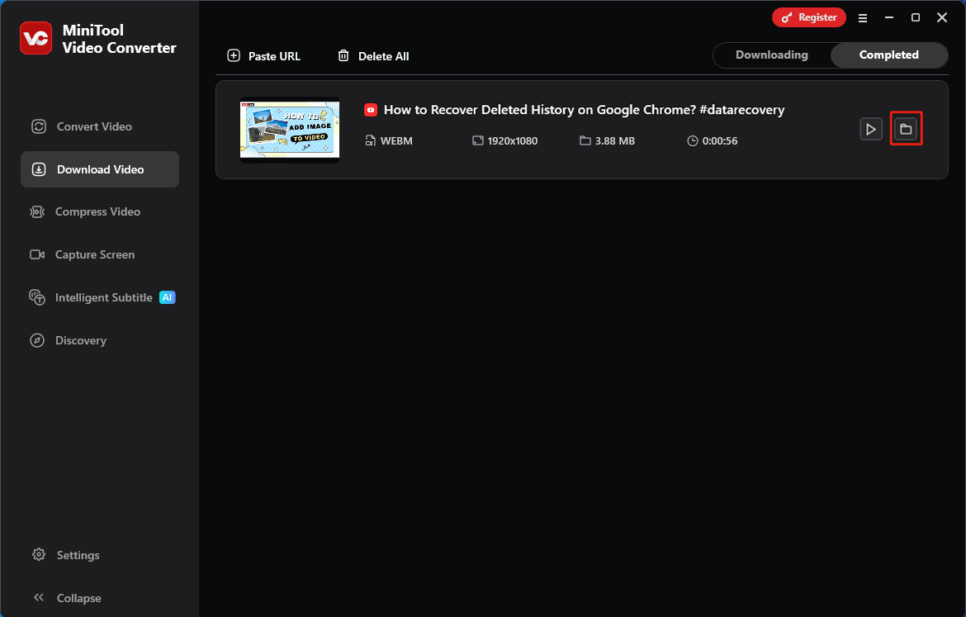966x617 pixels.
Task: Click the 1920x1080 resolution value
Action: point(512,141)
